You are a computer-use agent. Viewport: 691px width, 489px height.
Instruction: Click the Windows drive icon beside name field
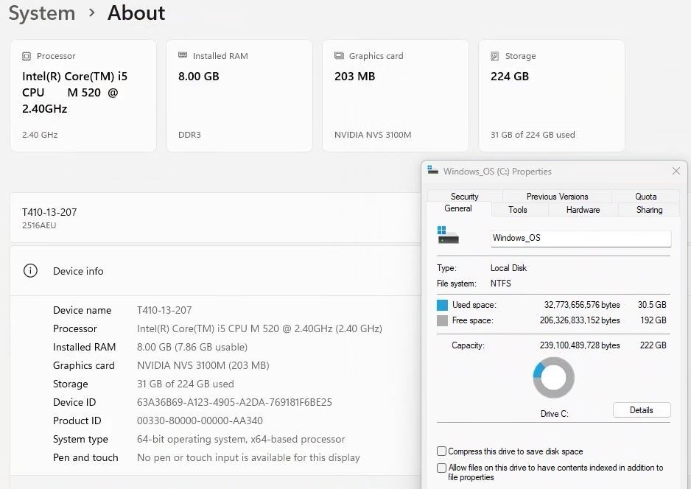pyautogui.click(x=448, y=235)
